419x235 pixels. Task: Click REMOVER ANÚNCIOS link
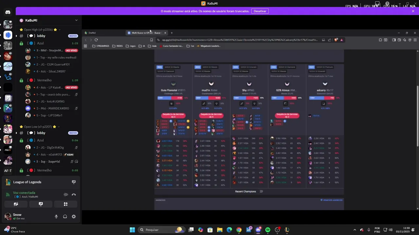(332, 200)
